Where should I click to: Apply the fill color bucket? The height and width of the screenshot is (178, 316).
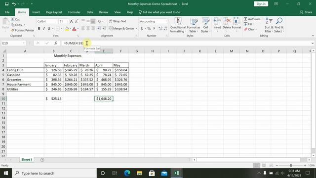[67, 29]
